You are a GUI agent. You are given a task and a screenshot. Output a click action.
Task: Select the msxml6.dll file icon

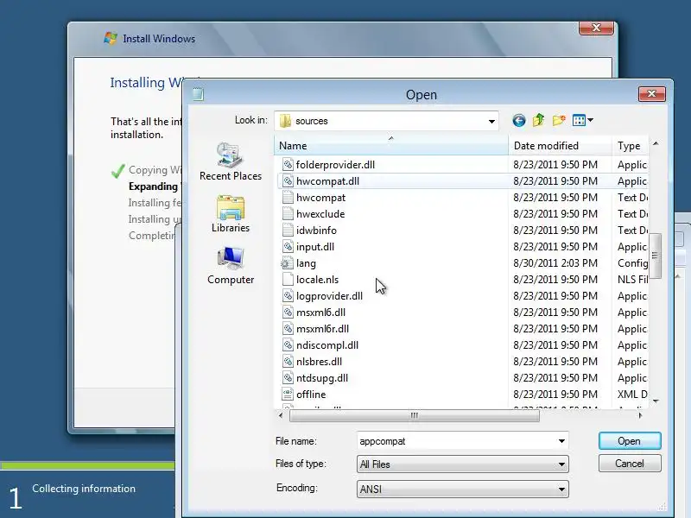288,313
